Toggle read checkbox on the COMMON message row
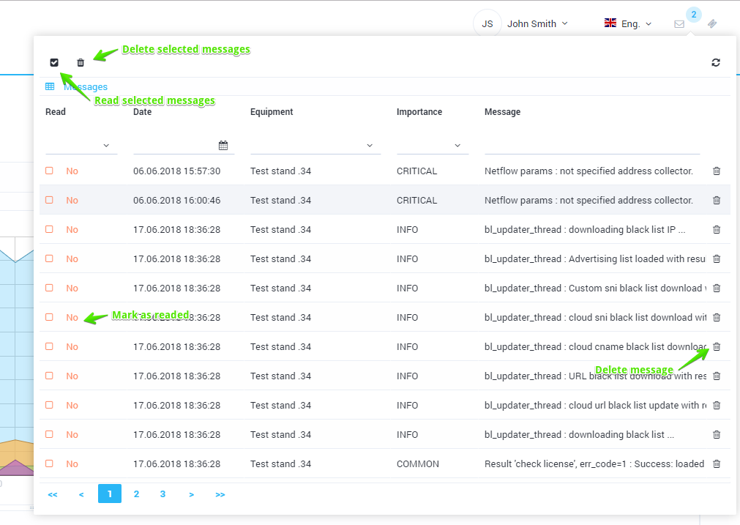 click(x=50, y=464)
